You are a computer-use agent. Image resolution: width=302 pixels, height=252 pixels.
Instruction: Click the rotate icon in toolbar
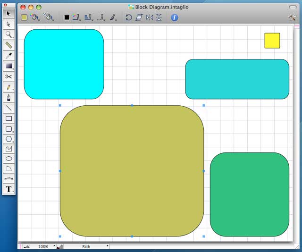tap(129, 17)
